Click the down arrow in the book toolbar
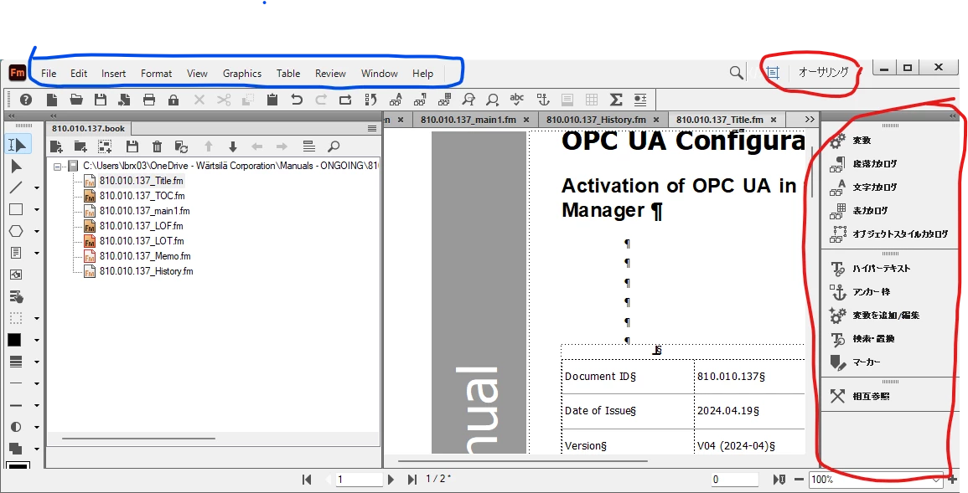 click(233, 146)
